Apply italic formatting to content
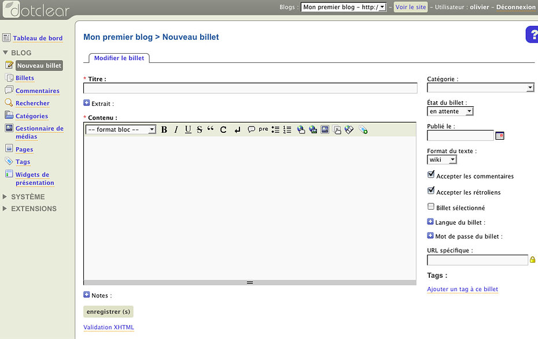 176,130
